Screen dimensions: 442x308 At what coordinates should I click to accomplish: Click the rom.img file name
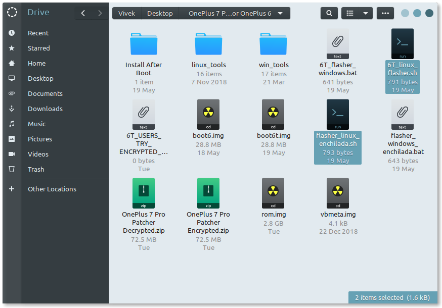274,215
